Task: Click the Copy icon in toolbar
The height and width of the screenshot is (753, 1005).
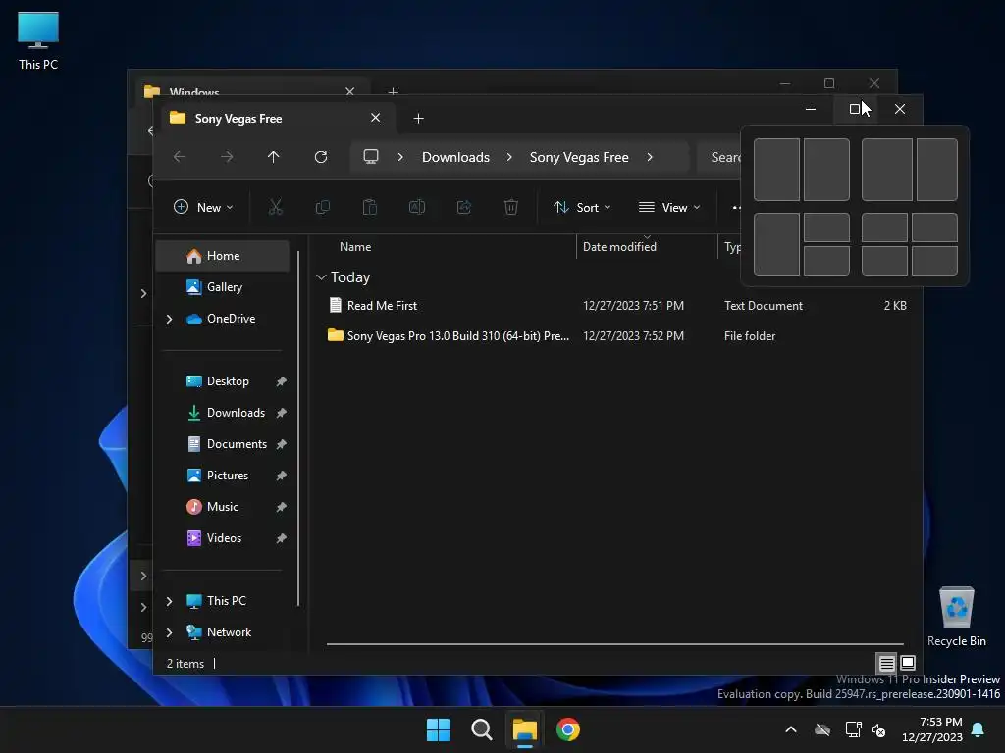Action: [322, 207]
